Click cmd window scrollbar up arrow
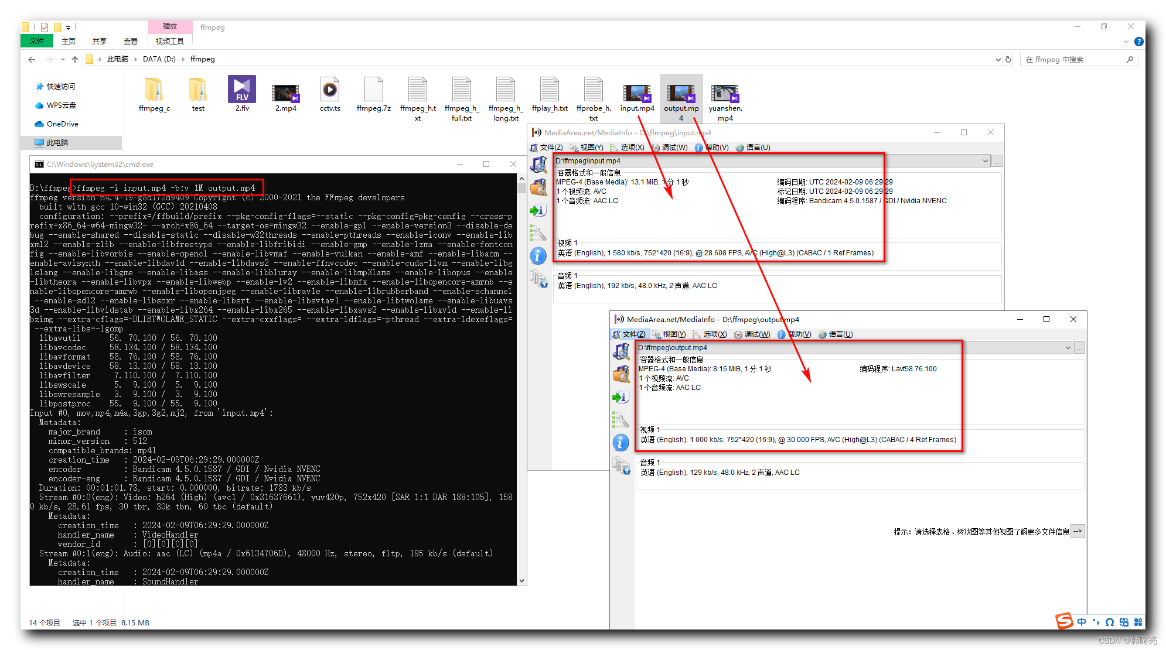1166x650 pixels. (521, 179)
